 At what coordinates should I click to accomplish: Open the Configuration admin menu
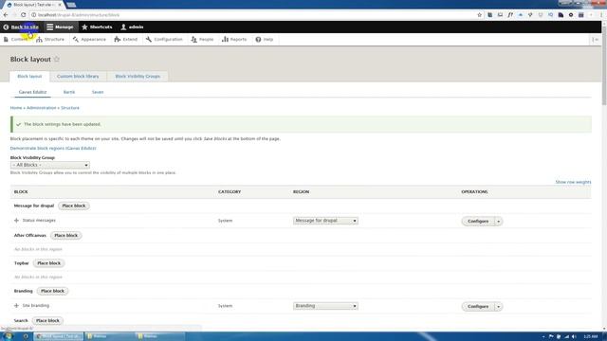[x=164, y=40]
